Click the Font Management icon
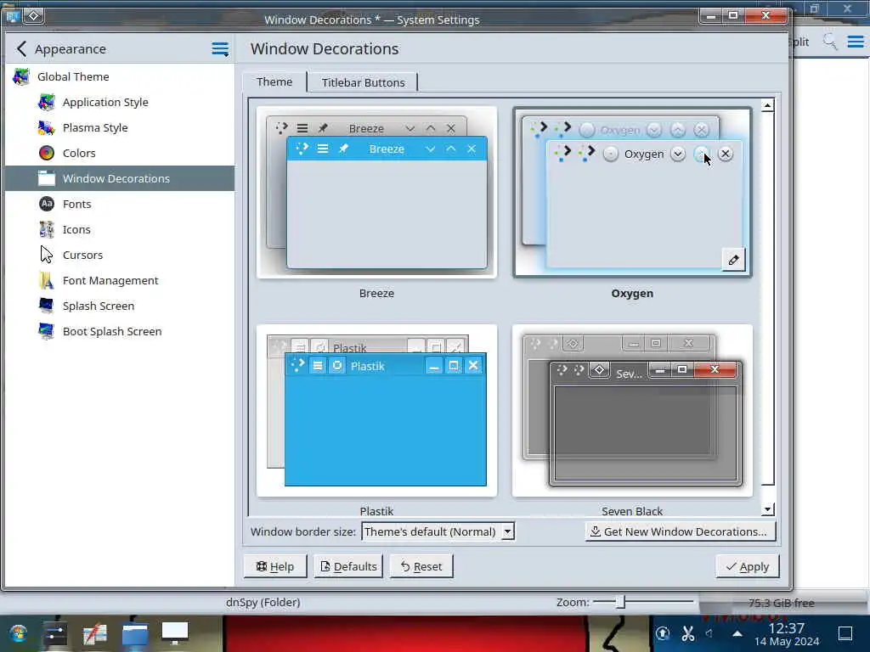Viewport: 870px width, 652px height. [x=47, y=280]
